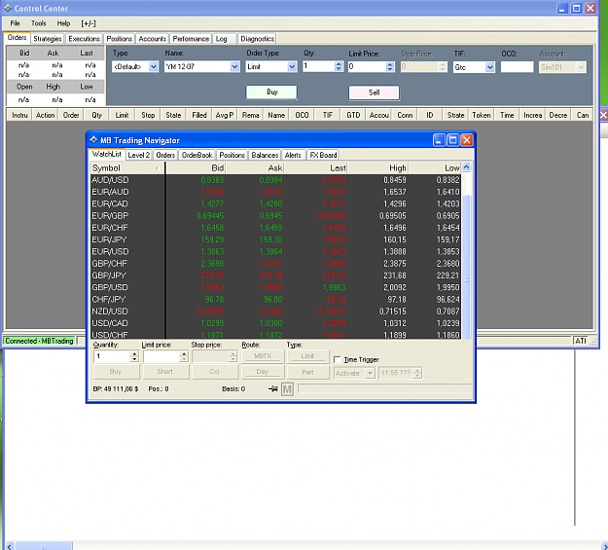Screen dimensions: 608x550
Task: Open the Diagnostics tab
Action: [258, 38]
